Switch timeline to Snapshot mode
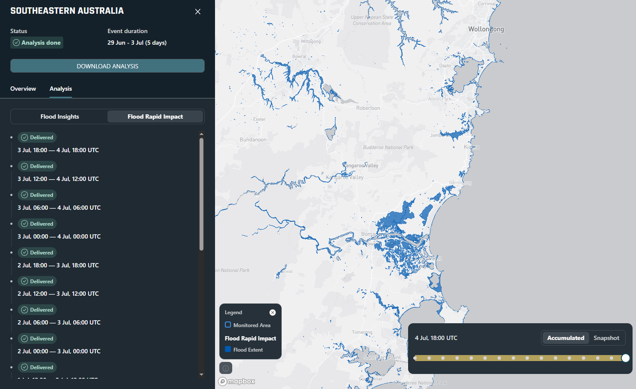Screen dimensions: 636x389 point(606,338)
